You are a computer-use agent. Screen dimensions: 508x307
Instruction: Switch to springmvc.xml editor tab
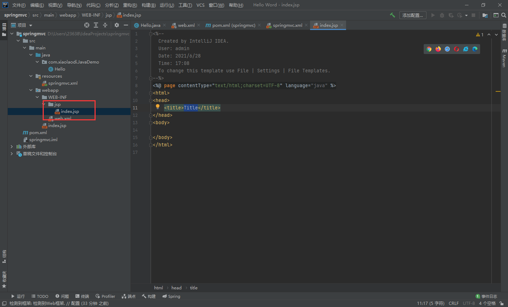pos(287,25)
